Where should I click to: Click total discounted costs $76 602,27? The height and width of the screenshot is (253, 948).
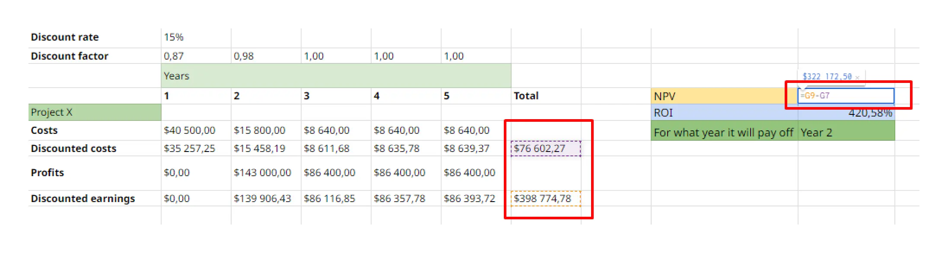point(546,149)
